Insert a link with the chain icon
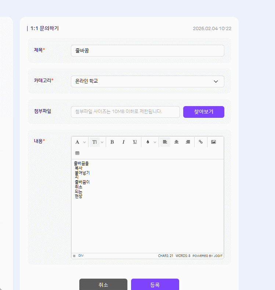Image resolution: width=275 pixels, height=290 pixels. coord(200,142)
